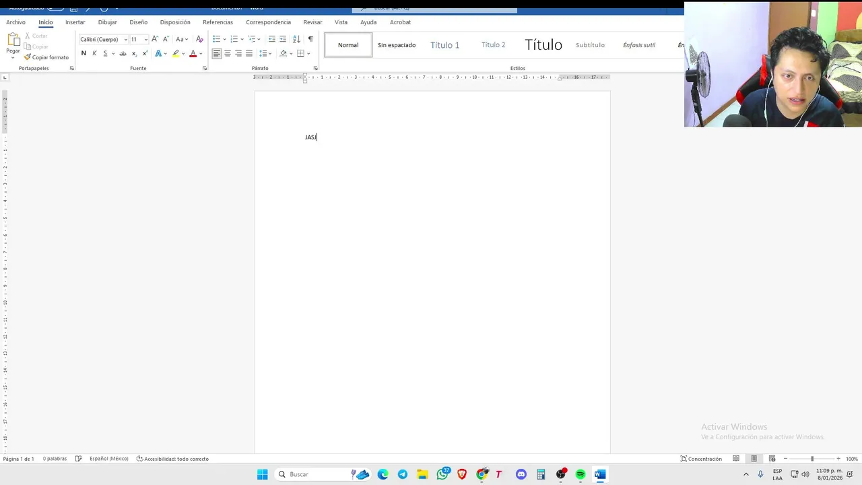Toggle bold (N) formatting
The width and height of the screenshot is (862, 485).
click(84, 53)
